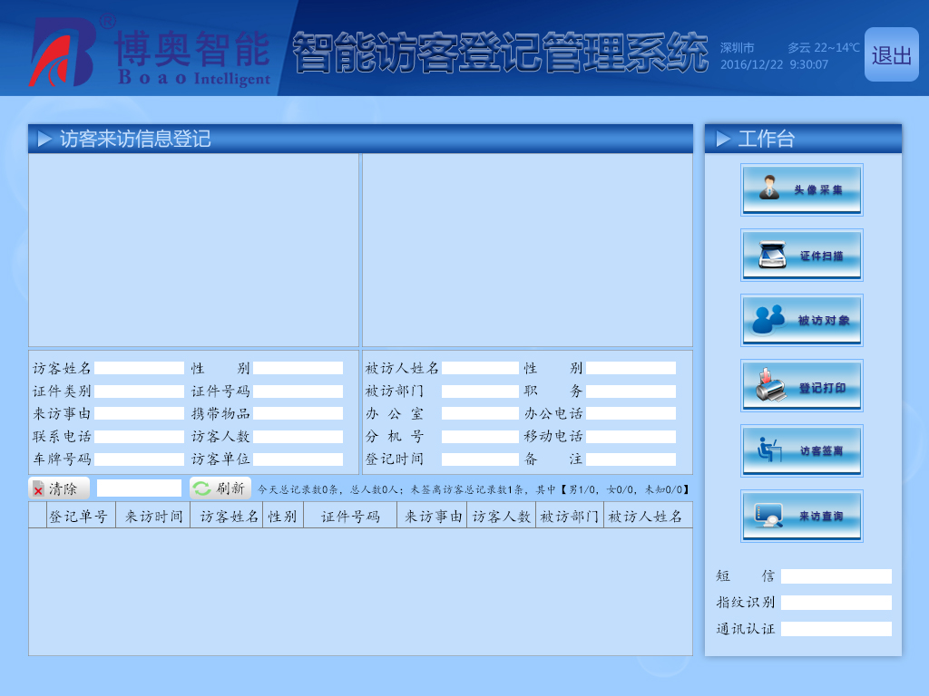The height and width of the screenshot is (696, 929).
Task: Expand the 工作台 panel header arrow
Action: click(x=723, y=139)
